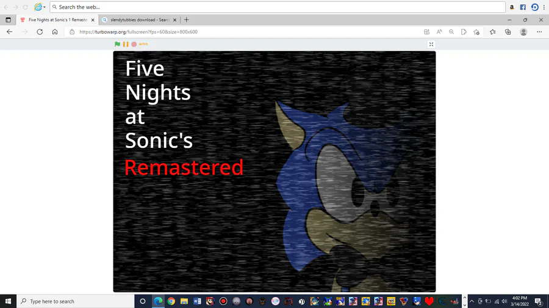This screenshot has height=308, width=549.
Task: Close the slendytubbies download tab
Action: tap(174, 20)
